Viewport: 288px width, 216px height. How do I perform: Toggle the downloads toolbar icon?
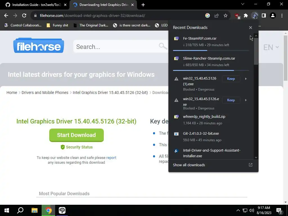tap(255, 16)
